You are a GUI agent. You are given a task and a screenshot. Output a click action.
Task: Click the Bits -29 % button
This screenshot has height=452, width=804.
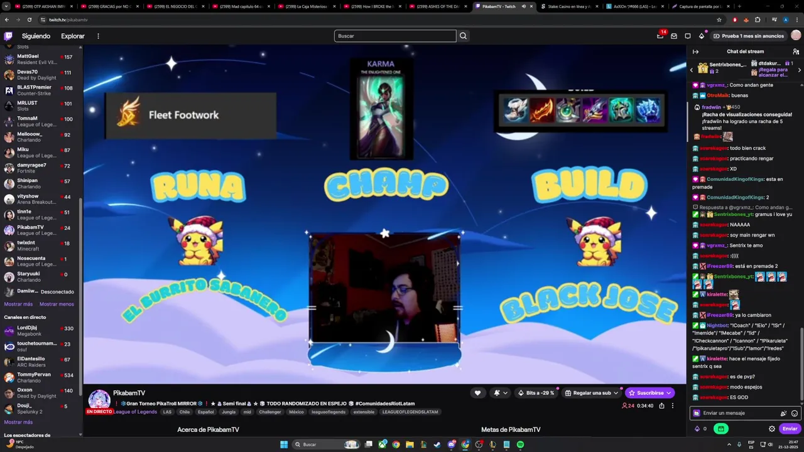[536, 393]
